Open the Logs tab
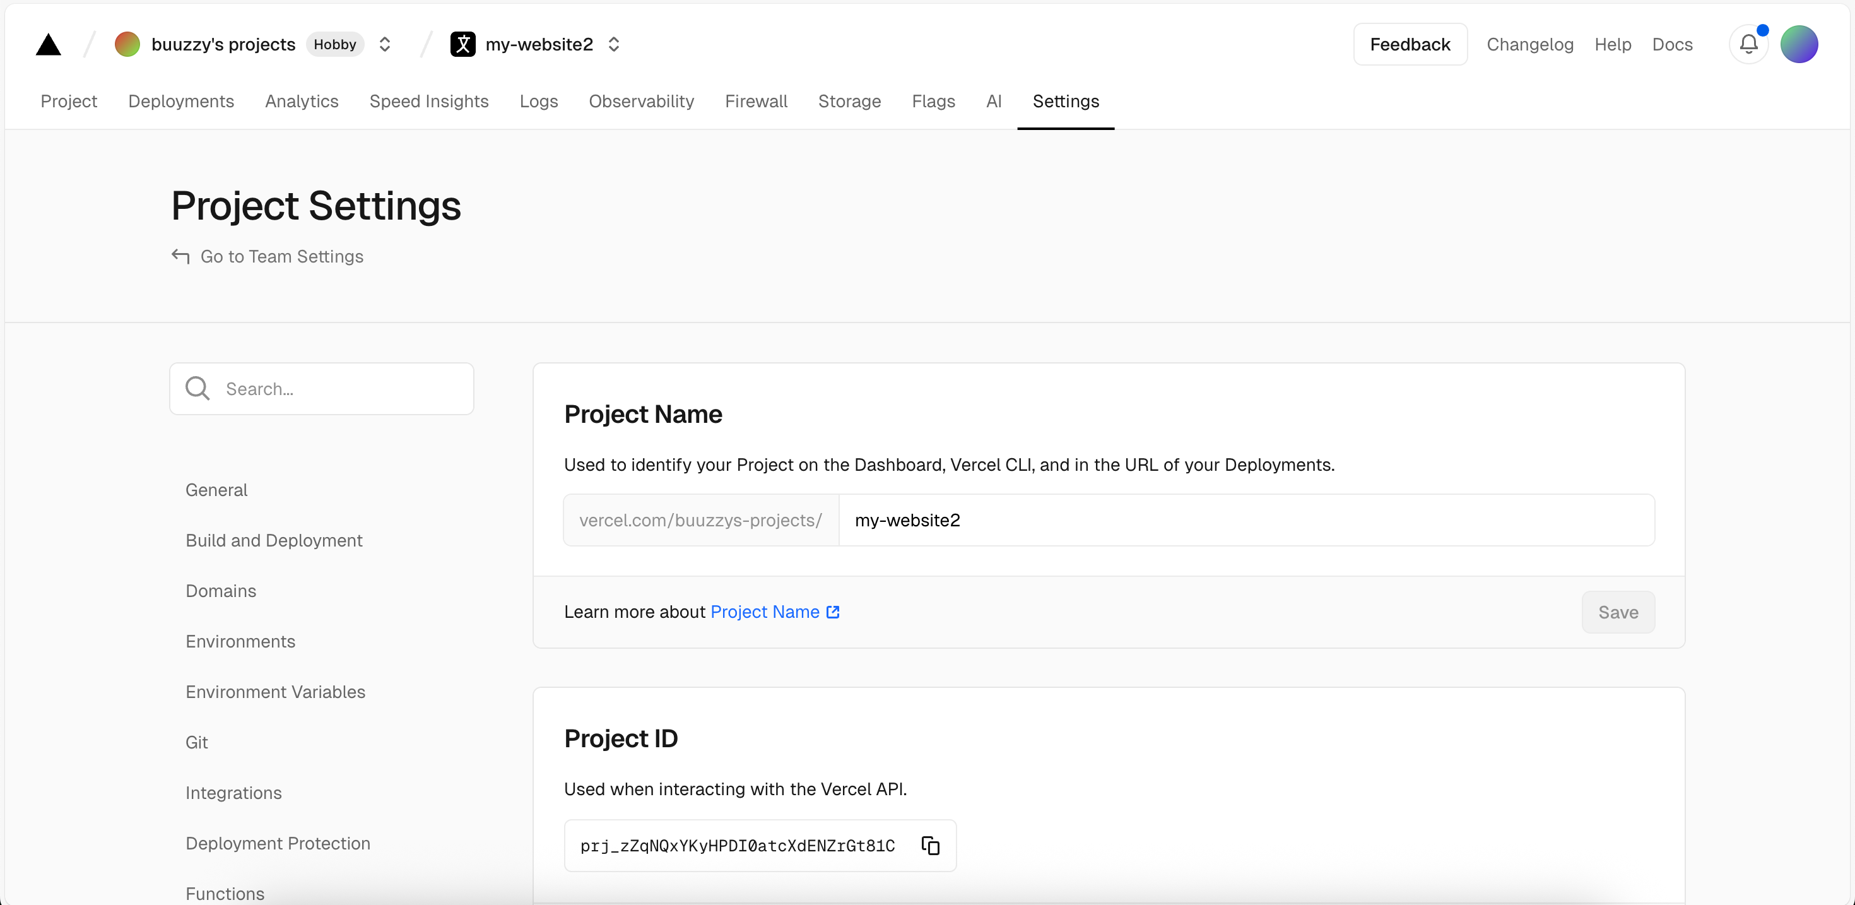 point(539,102)
